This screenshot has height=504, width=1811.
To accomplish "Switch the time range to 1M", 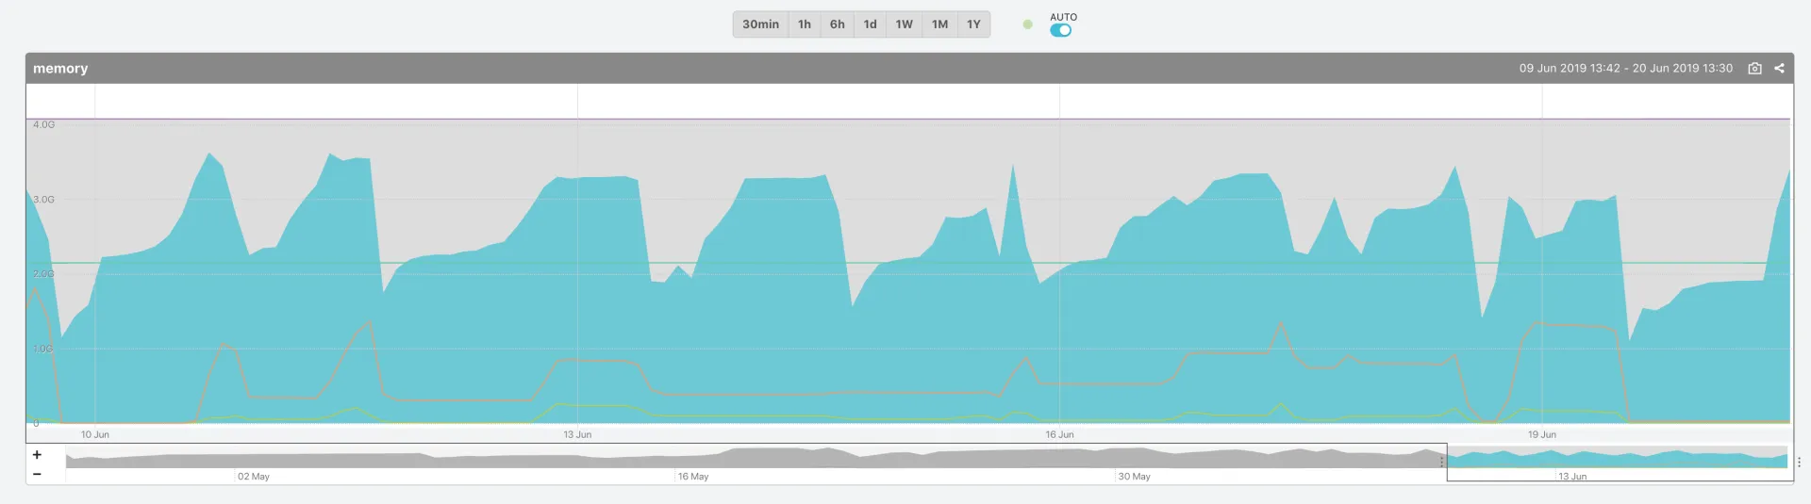I will (939, 24).
